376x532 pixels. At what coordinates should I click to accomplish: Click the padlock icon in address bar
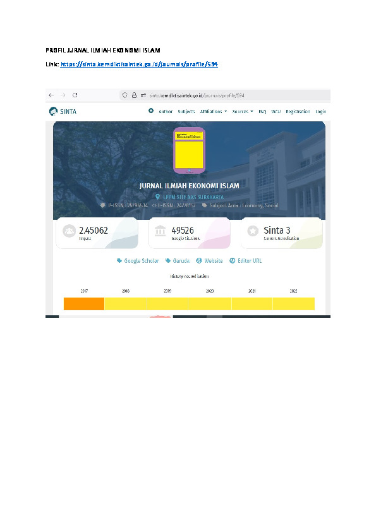pos(134,95)
